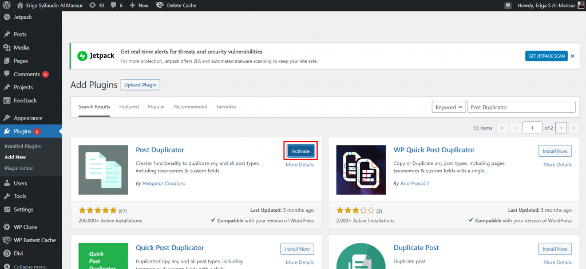Open More Details for WP Quick Post Duplicator
This screenshot has width=586, height=269.
[x=557, y=165]
